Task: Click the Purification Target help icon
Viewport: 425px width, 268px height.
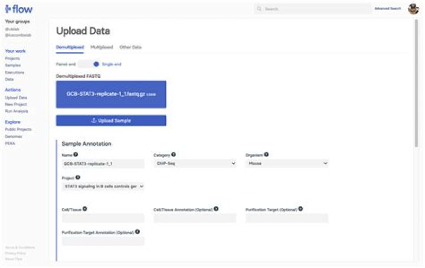Action: 300,208
